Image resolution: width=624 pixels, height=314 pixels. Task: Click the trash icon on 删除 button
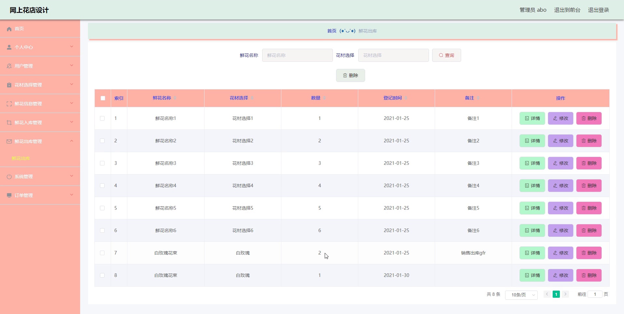345,75
